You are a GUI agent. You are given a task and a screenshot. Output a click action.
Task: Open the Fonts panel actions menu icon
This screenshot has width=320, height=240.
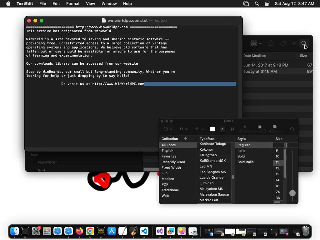(168, 129)
